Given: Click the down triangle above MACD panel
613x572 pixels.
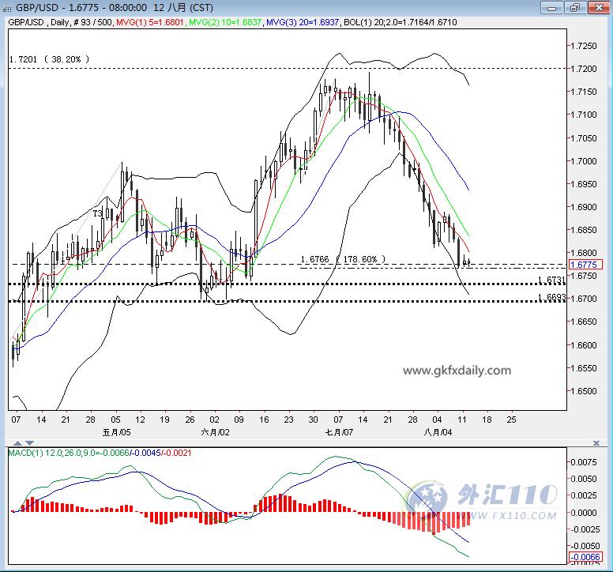Looking at the screenshot, I should tap(30, 443).
